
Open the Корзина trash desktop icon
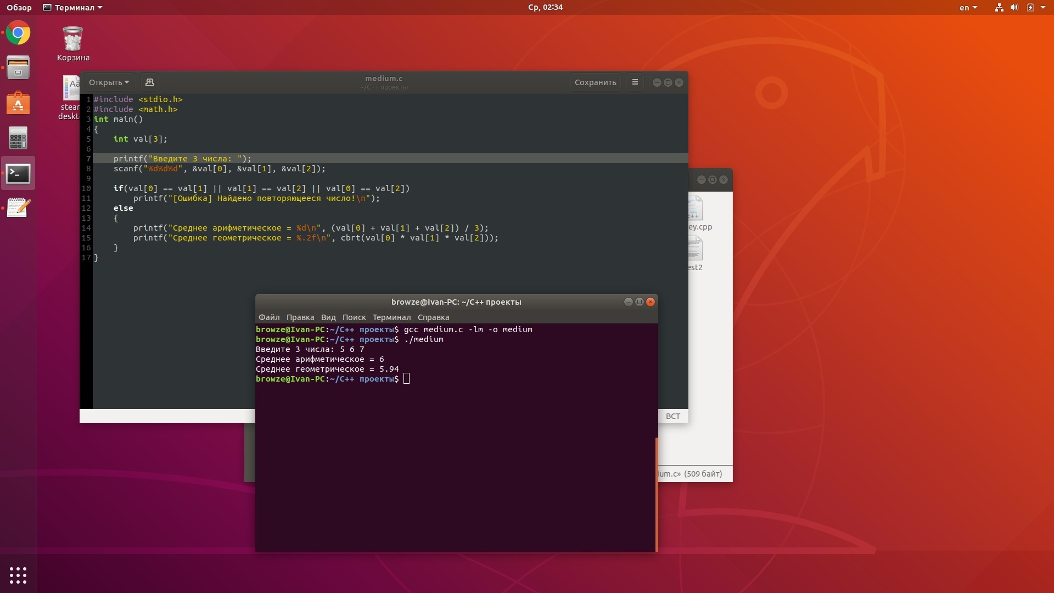coord(73,44)
